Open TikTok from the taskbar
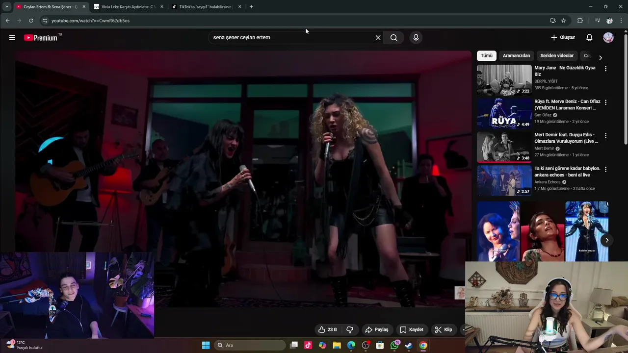The height and width of the screenshot is (353, 628). point(308,345)
